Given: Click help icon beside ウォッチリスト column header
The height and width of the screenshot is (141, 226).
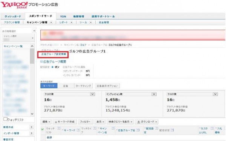Looking at the screenshot, I should 59,128.
